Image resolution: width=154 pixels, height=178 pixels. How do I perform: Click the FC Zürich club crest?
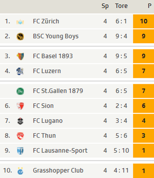pos(20,22)
